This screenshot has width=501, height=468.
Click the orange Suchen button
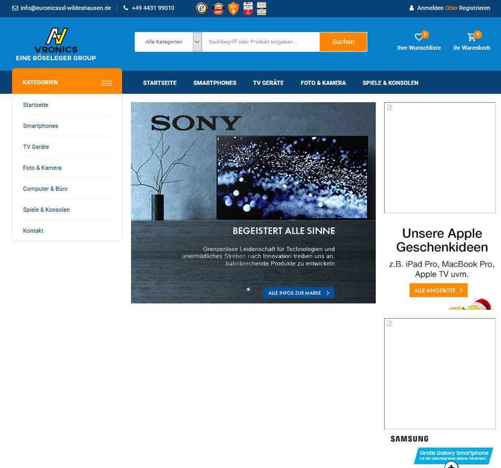pos(343,42)
